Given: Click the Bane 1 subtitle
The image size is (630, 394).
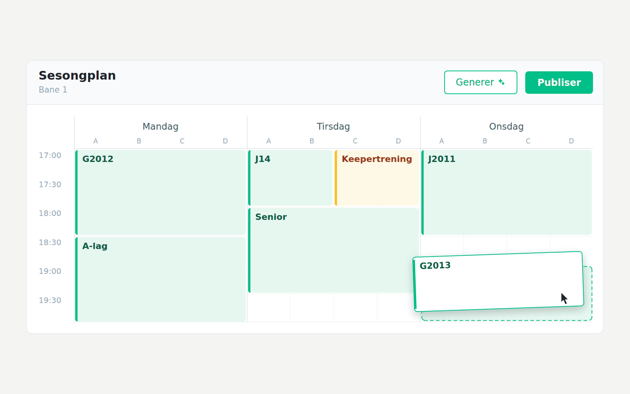Looking at the screenshot, I should 53,90.
